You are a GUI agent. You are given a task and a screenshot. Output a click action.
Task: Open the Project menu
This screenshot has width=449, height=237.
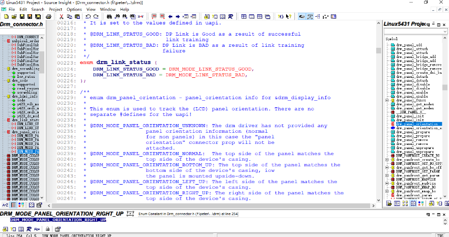click(55, 9)
